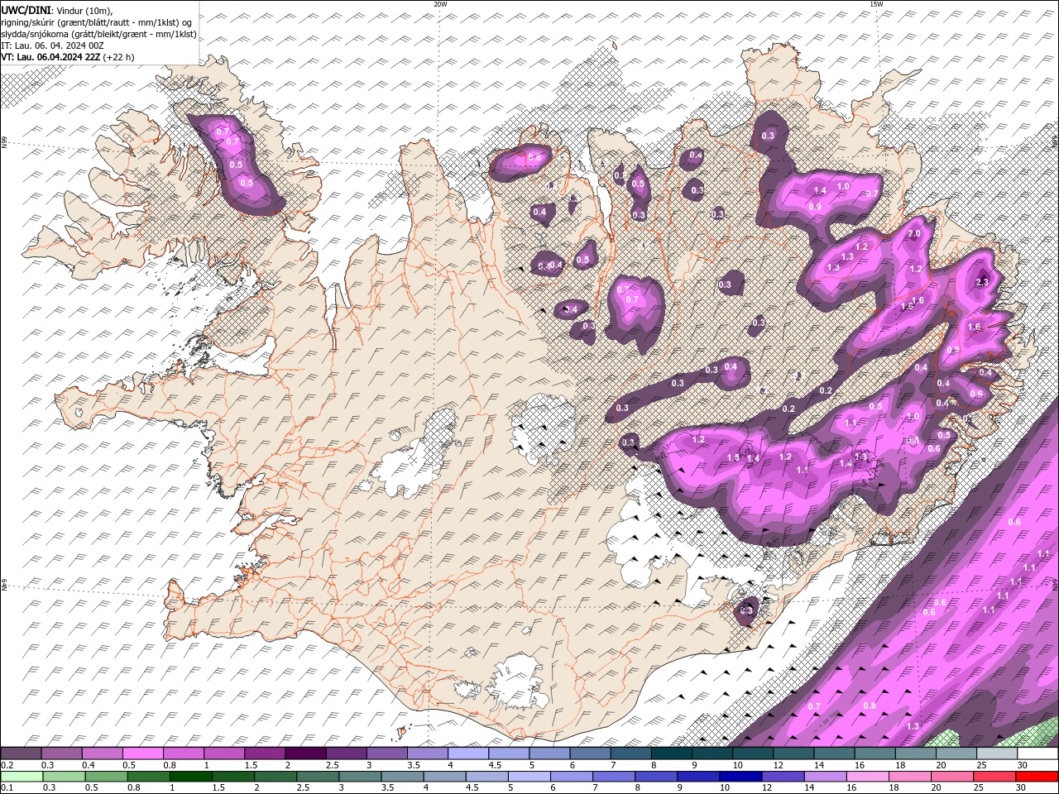
Task: Click the light grey swatch above upper-row label 25
Action: point(997,753)
